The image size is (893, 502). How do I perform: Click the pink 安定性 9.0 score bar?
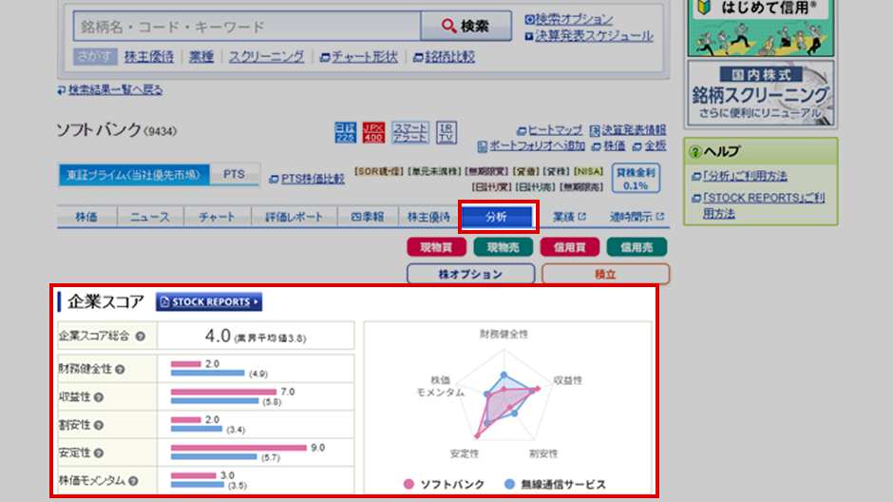(238, 447)
